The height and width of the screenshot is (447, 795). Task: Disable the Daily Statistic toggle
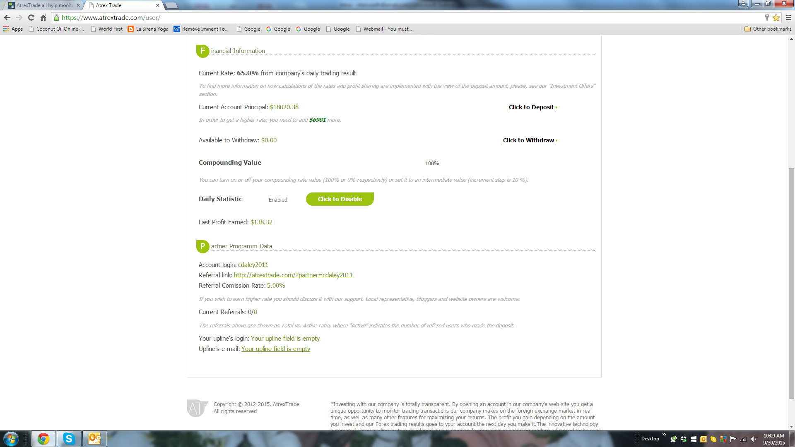click(x=340, y=198)
